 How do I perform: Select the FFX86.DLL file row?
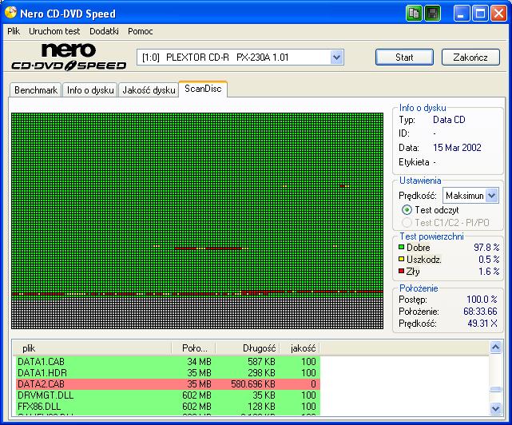point(168,407)
